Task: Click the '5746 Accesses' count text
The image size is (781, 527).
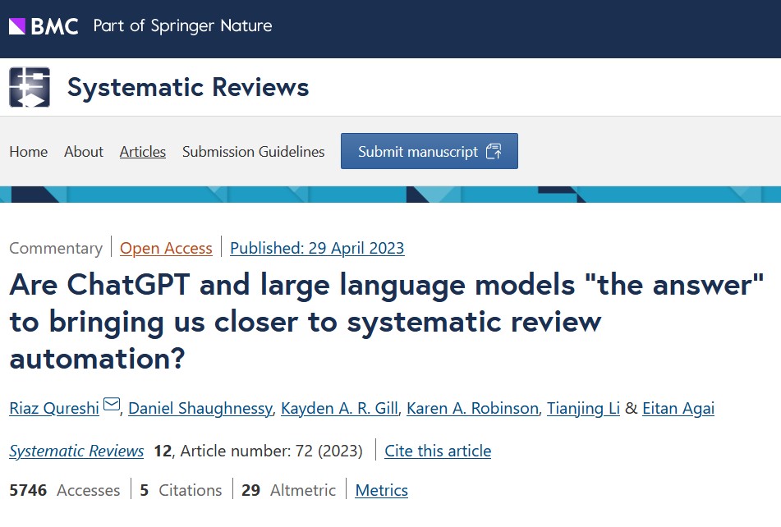Action: [x=65, y=490]
